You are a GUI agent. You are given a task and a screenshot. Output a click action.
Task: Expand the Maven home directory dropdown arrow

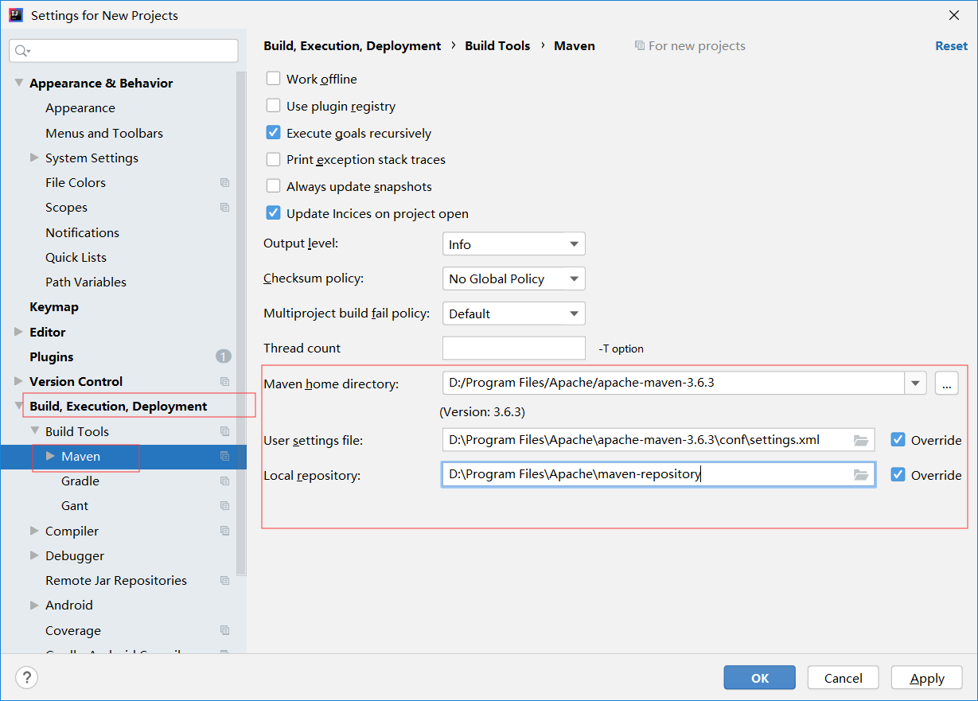pos(915,384)
